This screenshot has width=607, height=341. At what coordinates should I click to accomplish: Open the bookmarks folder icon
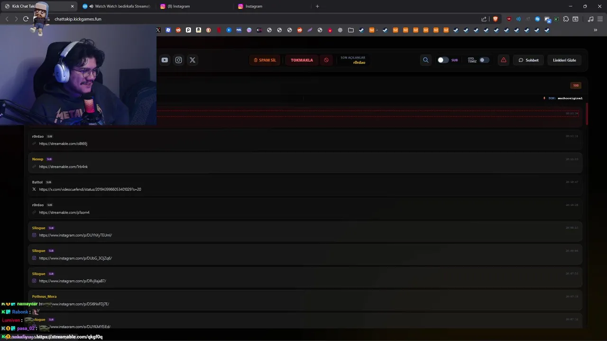(x=351, y=30)
